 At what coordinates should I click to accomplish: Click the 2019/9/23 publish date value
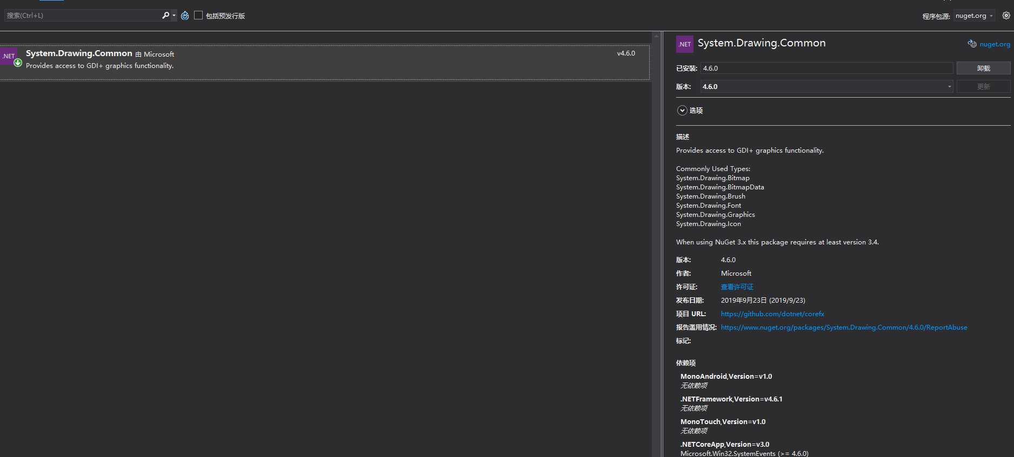pos(763,301)
